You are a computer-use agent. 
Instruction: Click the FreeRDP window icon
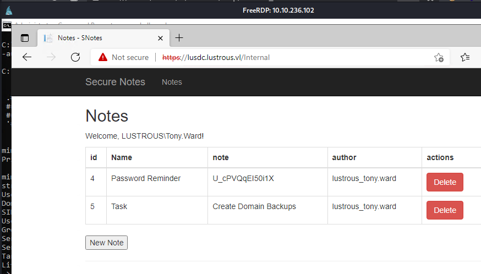pyautogui.click(x=8, y=10)
